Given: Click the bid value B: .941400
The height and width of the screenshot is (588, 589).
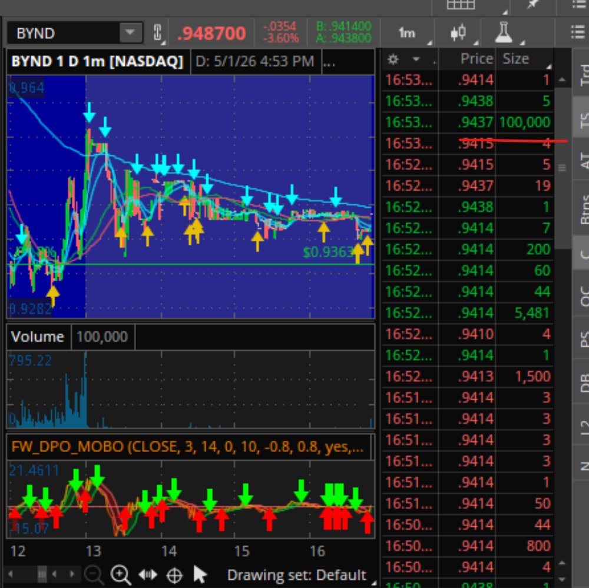Looking at the screenshot, I should tap(343, 26).
